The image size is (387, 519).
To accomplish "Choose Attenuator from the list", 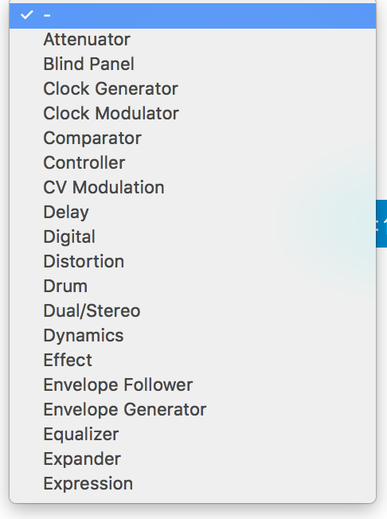I will pyautogui.click(x=193, y=40).
